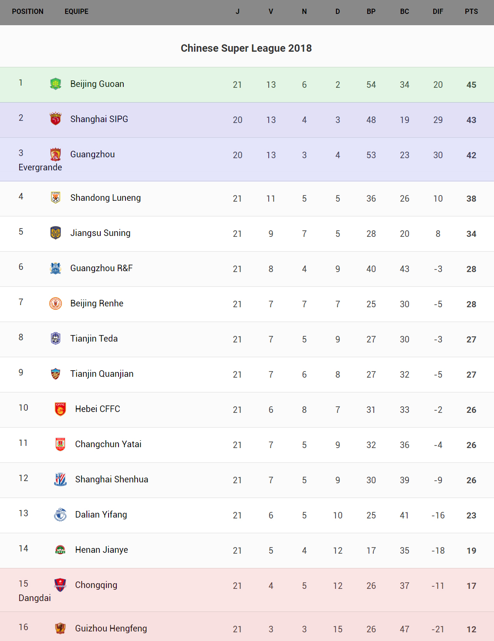The width and height of the screenshot is (494, 641).
Task: Click the Chinese Super League 2018 title
Action: pos(246,48)
